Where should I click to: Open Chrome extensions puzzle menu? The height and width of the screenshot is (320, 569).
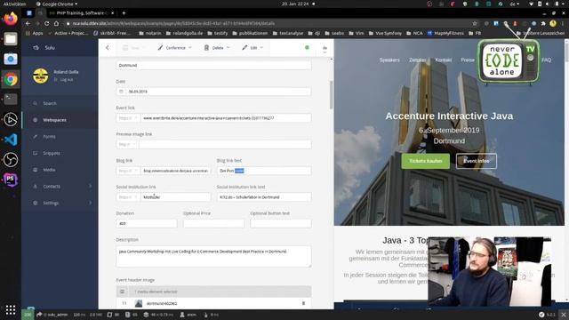(x=543, y=23)
